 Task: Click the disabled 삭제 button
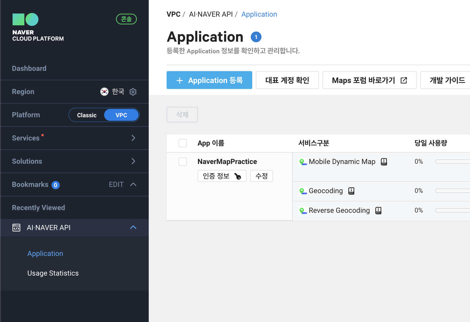[x=182, y=115]
